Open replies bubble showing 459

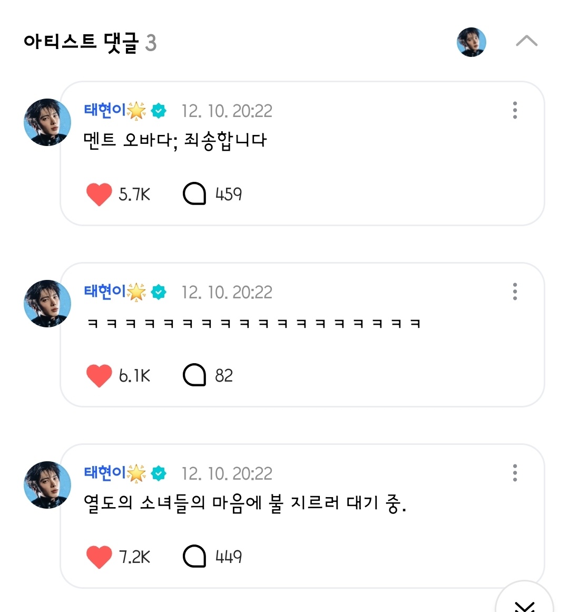tap(194, 194)
